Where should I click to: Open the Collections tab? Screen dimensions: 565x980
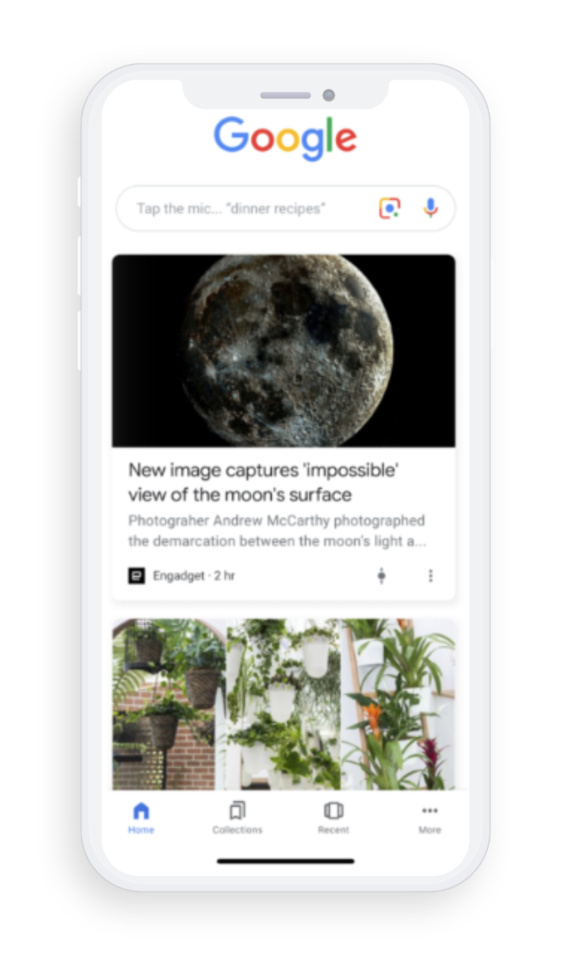pyautogui.click(x=237, y=818)
